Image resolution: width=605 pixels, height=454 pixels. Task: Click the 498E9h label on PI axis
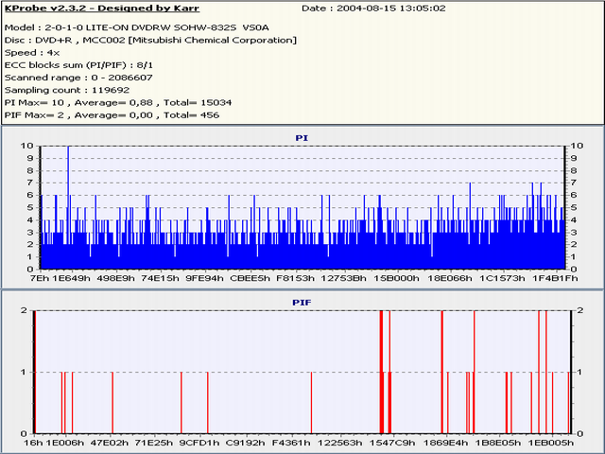coord(116,278)
